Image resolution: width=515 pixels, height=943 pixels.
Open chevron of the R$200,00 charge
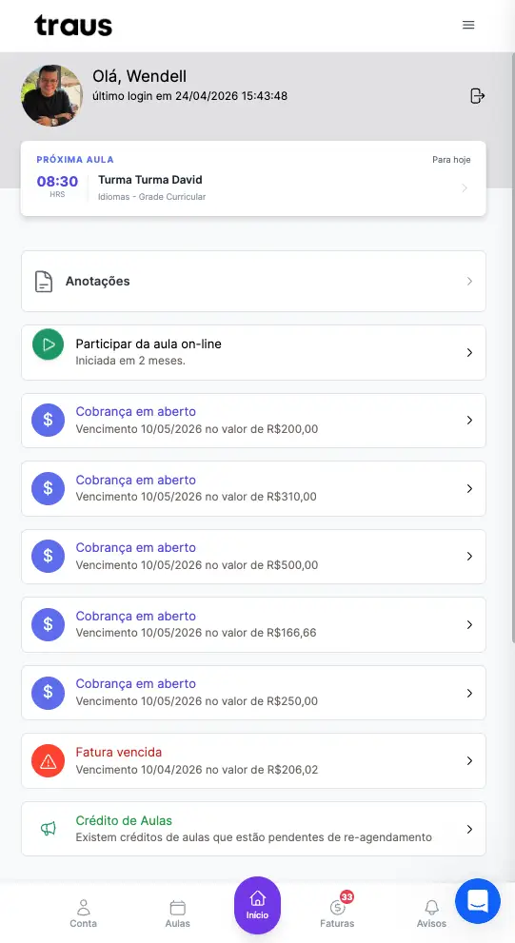tap(469, 420)
